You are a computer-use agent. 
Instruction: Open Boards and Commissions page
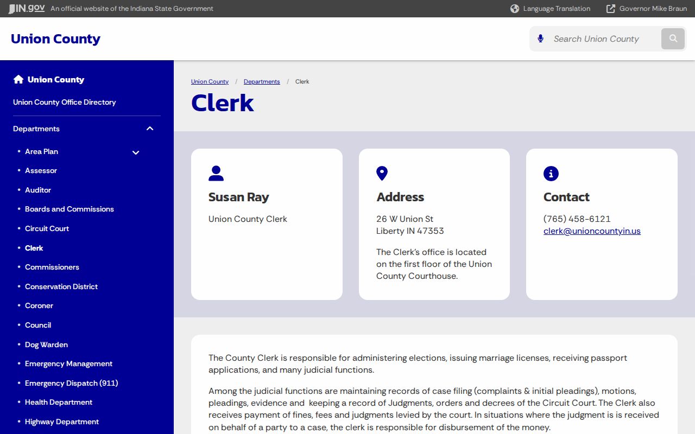click(x=69, y=209)
